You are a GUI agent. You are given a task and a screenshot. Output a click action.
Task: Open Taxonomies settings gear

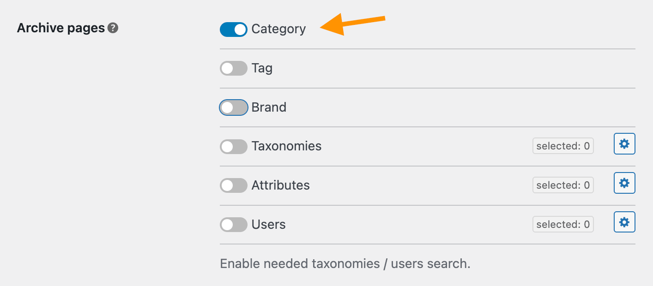(624, 144)
